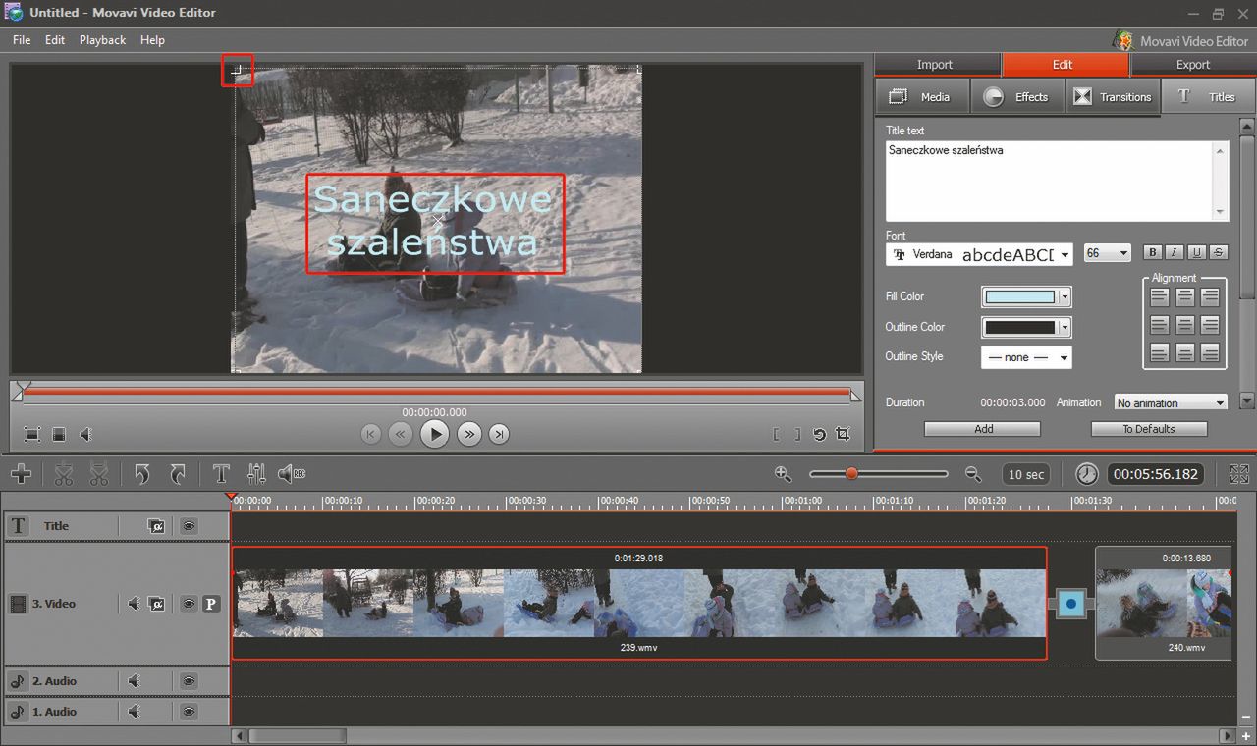Image resolution: width=1257 pixels, height=746 pixels.
Task: Toggle visibility of the 2. Audio track
Action: tap(189, 681)
